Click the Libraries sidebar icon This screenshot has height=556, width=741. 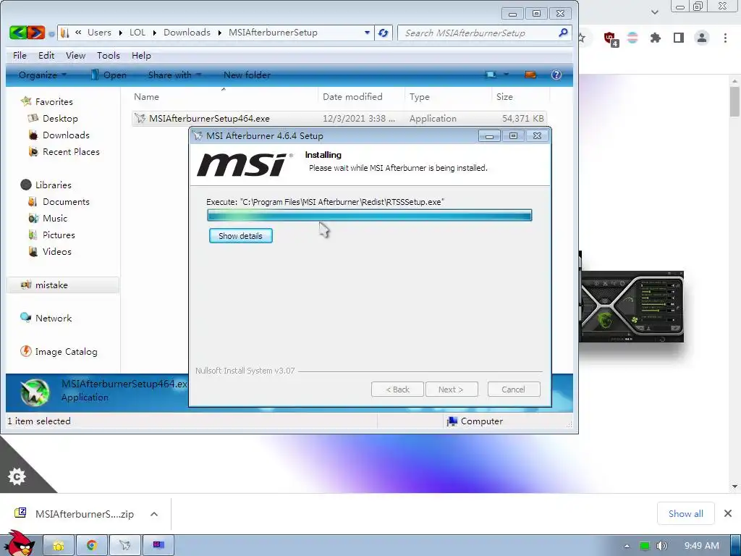tap(26, 185)
